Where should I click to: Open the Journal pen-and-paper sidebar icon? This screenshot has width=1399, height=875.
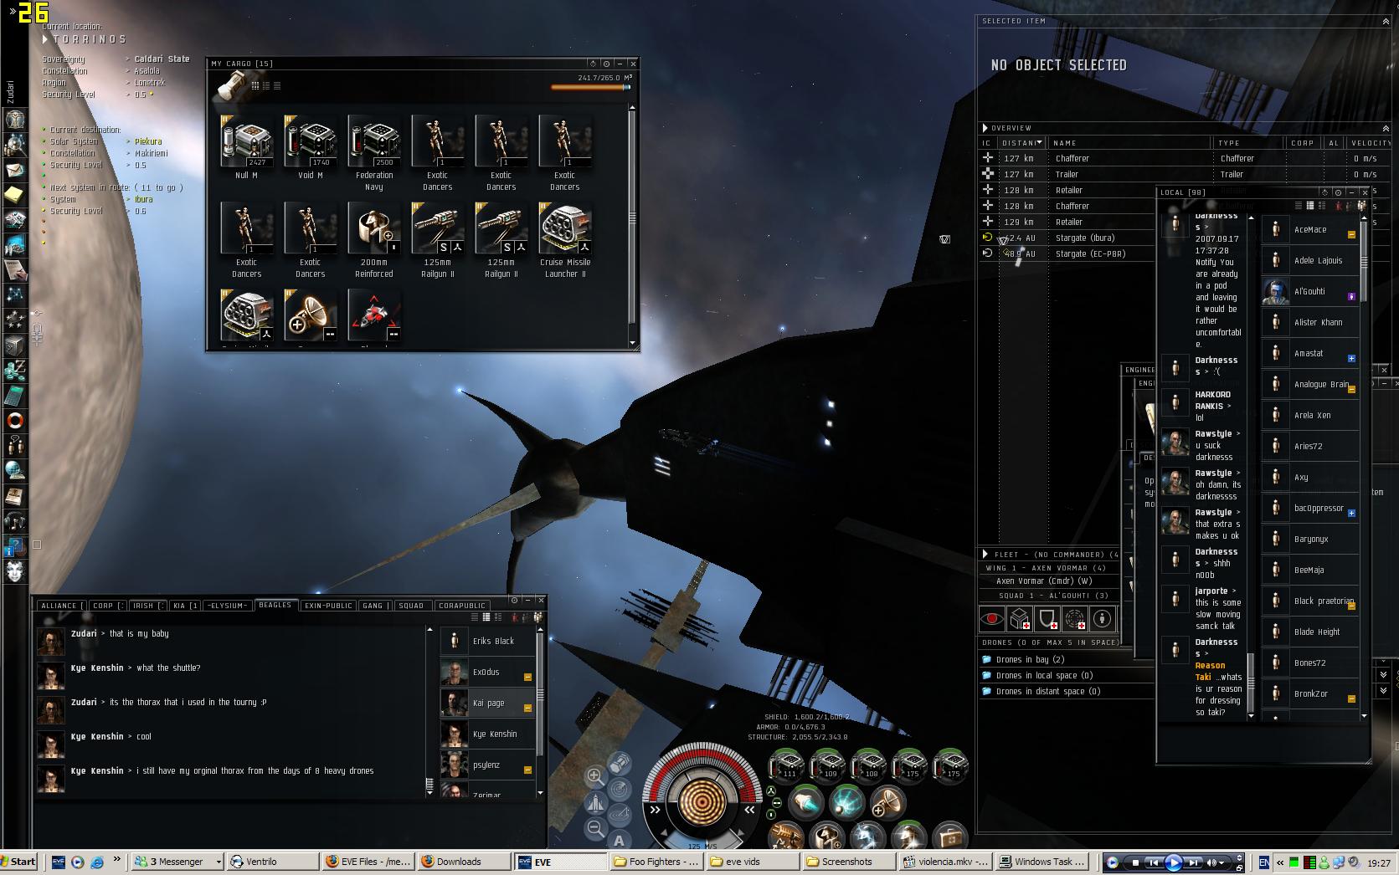click(x=15, y=269)
